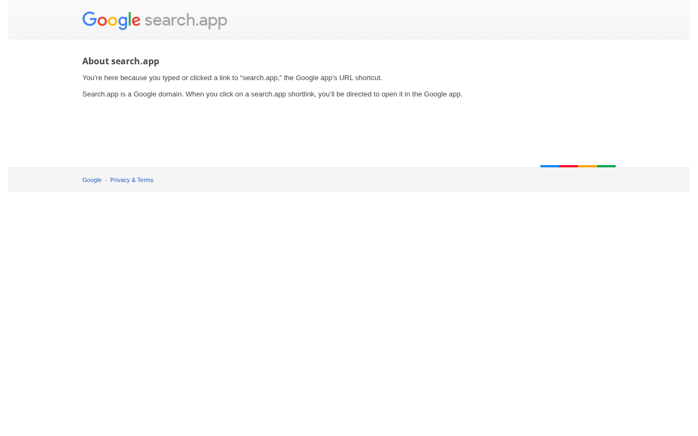Click the paragraph starting "Search.app is a Google domain"

tap(272, 94)
